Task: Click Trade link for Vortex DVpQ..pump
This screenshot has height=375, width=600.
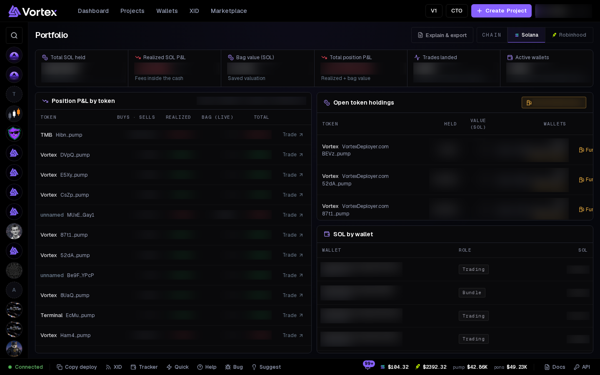Action: point(293,155)
